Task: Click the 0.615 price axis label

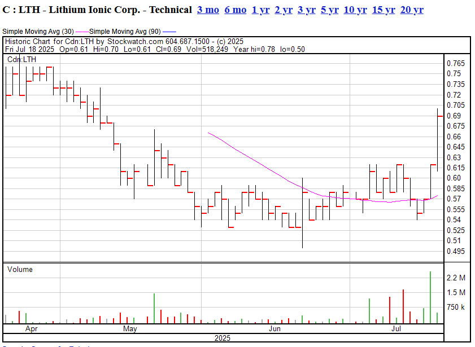Action: 456,168
